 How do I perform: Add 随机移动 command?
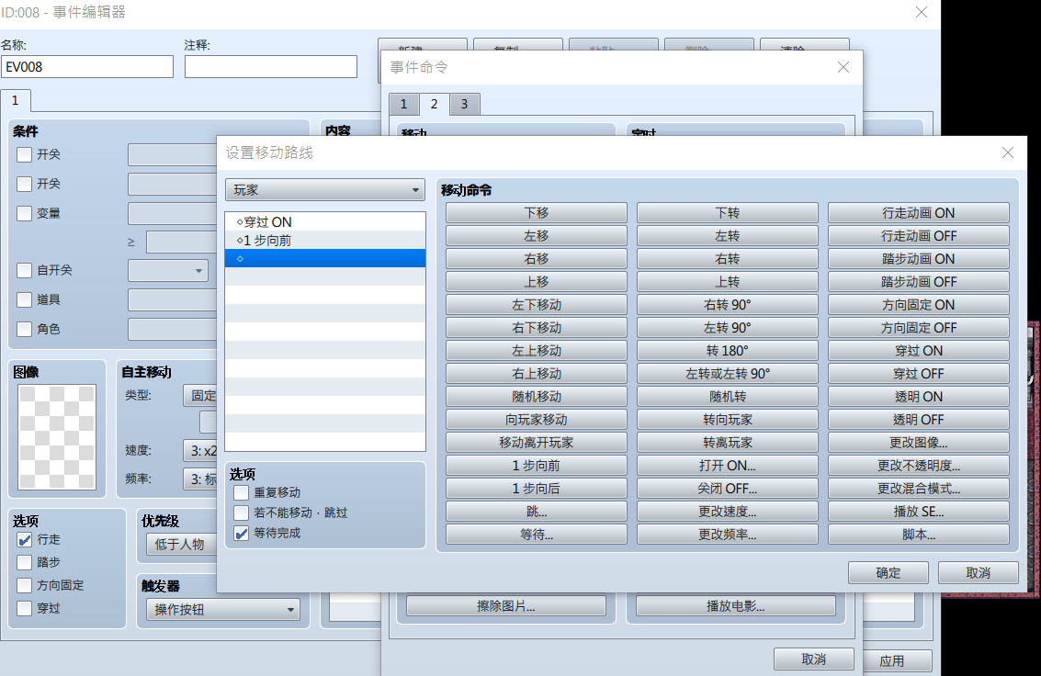click(x=536, y=397)
